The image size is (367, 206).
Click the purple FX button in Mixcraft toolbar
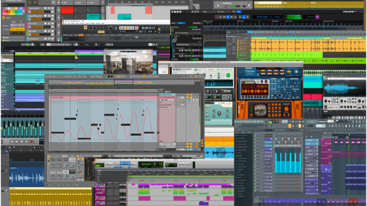317,17
